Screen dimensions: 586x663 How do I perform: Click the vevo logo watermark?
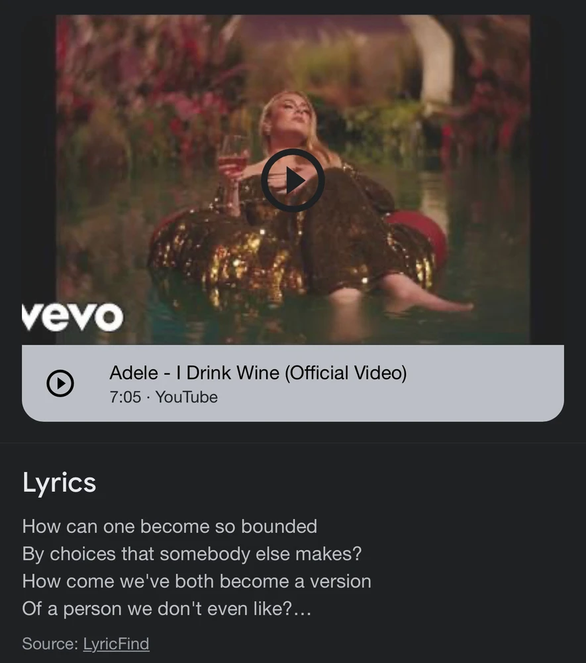pos(73,317)
